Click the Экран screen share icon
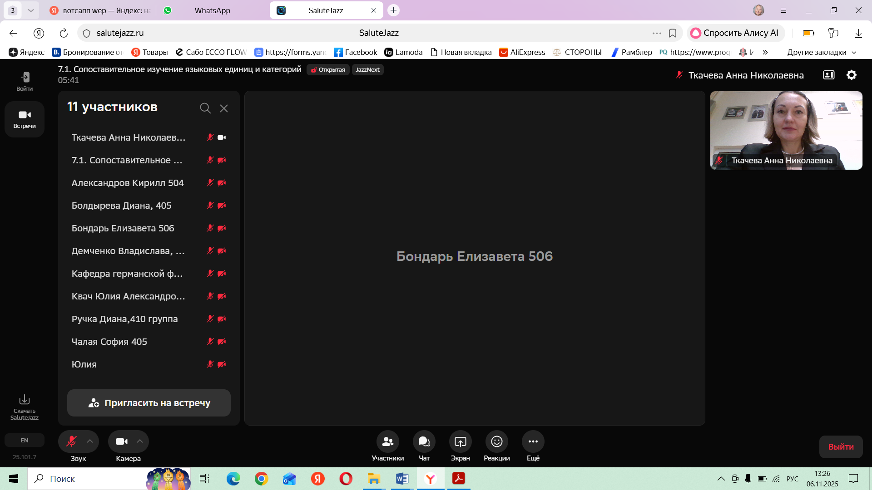 tap(460, 441)
